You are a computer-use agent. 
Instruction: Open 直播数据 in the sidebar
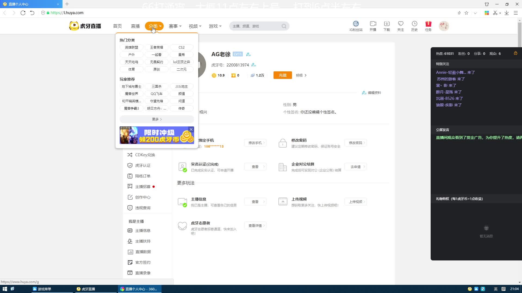coord(143,252)
